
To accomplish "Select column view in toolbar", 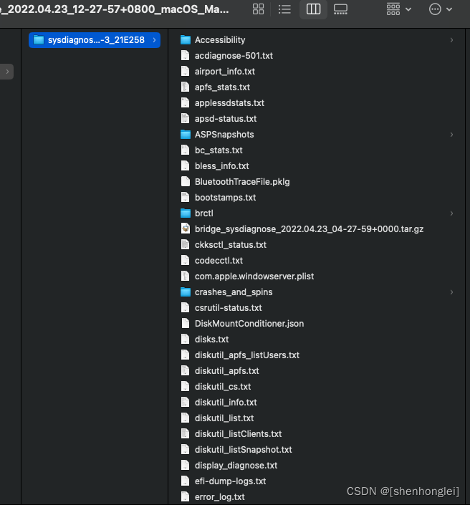I will tap(313, 9).
